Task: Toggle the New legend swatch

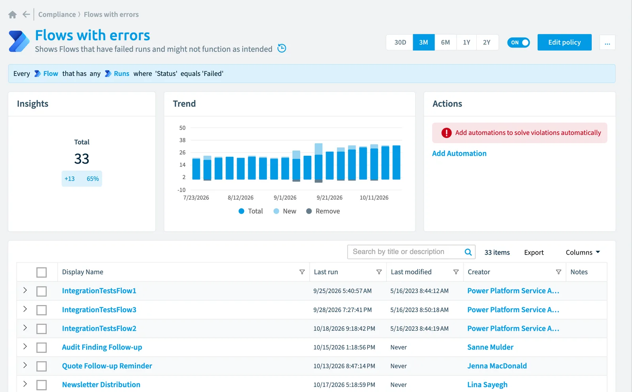Action: [276, 211]
